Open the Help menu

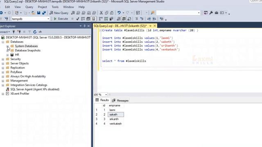(x=81, y=7)
